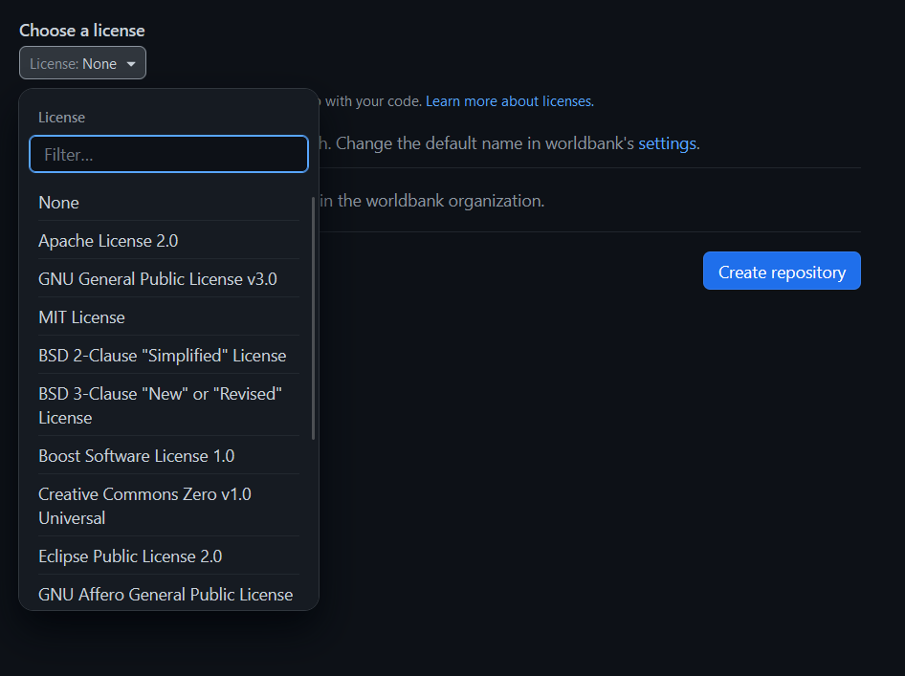Choose Boost Software License 1.0
The image size is (905, 676).
coord(135,456)
